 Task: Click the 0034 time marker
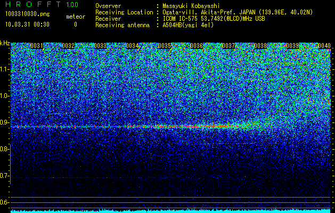pyautogui.click(x=132, y=46)
